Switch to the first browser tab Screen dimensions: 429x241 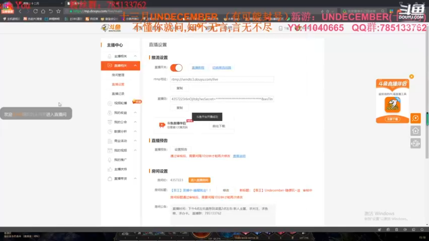41,4
